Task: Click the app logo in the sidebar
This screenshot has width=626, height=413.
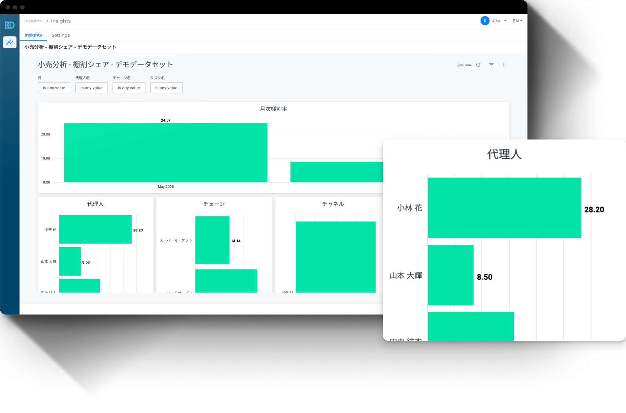Action: (x=10, y=25)
